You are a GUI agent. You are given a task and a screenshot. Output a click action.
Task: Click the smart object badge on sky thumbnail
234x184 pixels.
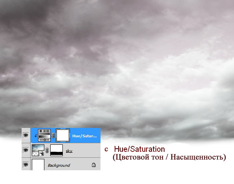click(42, 153)
